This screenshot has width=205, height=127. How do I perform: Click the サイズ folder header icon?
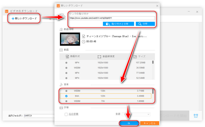pyautogui.click(x=135, y=56)
